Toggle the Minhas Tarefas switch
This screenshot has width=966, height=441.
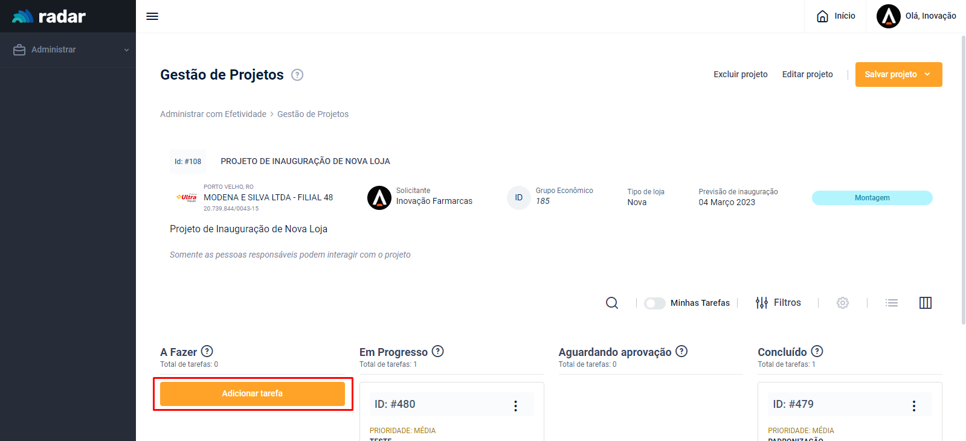pyautogui.click(x=655, y=303)
